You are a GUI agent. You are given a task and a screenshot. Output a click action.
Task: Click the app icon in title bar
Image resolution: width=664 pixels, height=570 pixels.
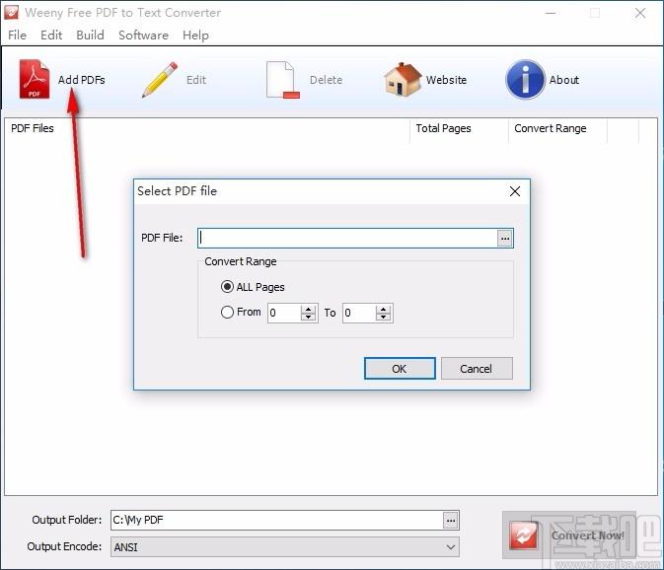click(12, 12)
